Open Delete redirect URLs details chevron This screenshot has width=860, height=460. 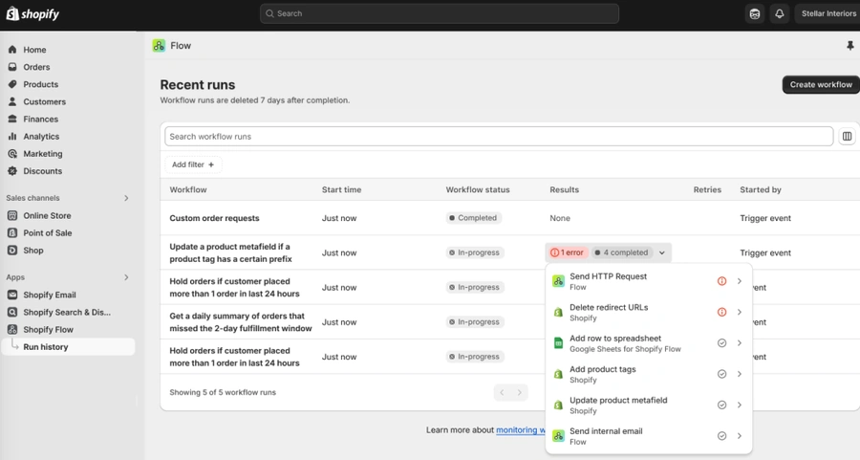pos(740,312)
